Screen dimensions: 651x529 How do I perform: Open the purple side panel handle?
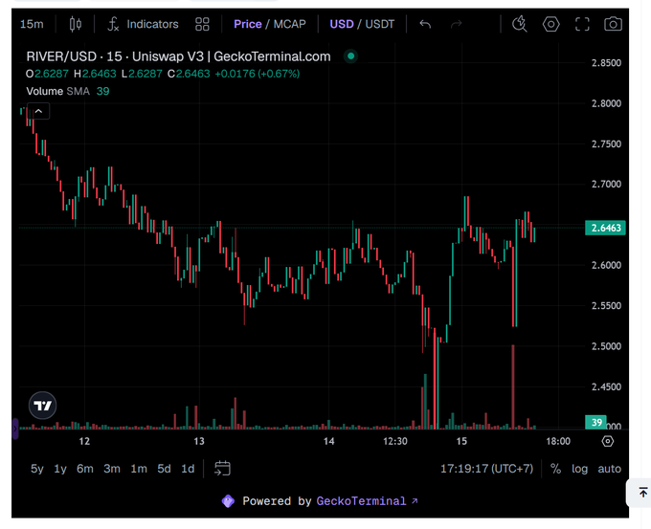15,429
